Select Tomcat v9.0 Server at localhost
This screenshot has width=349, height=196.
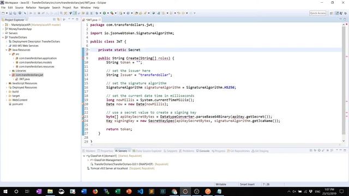[109, 168]
